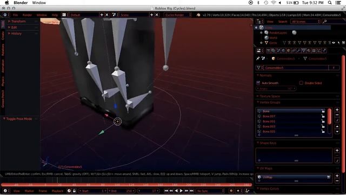
Task: Toggle lock on Bone.001 vertex group
Action: pyautogui.click(x=323, y=121)
